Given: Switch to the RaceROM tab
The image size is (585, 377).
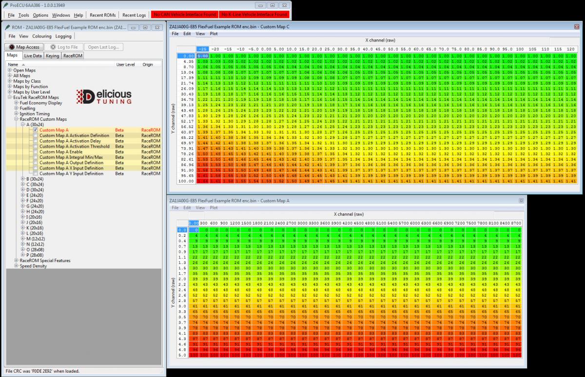Looking at the screenshot, I should click(x=73, y=56).
